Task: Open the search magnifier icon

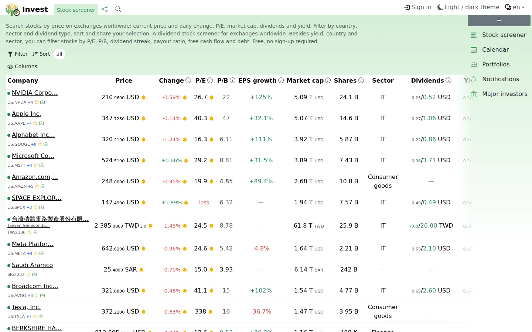Action: click(x=118, y=9)
